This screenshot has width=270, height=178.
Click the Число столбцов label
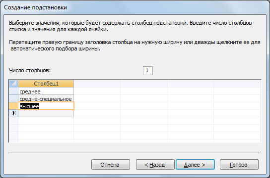(x=30, y=70)
